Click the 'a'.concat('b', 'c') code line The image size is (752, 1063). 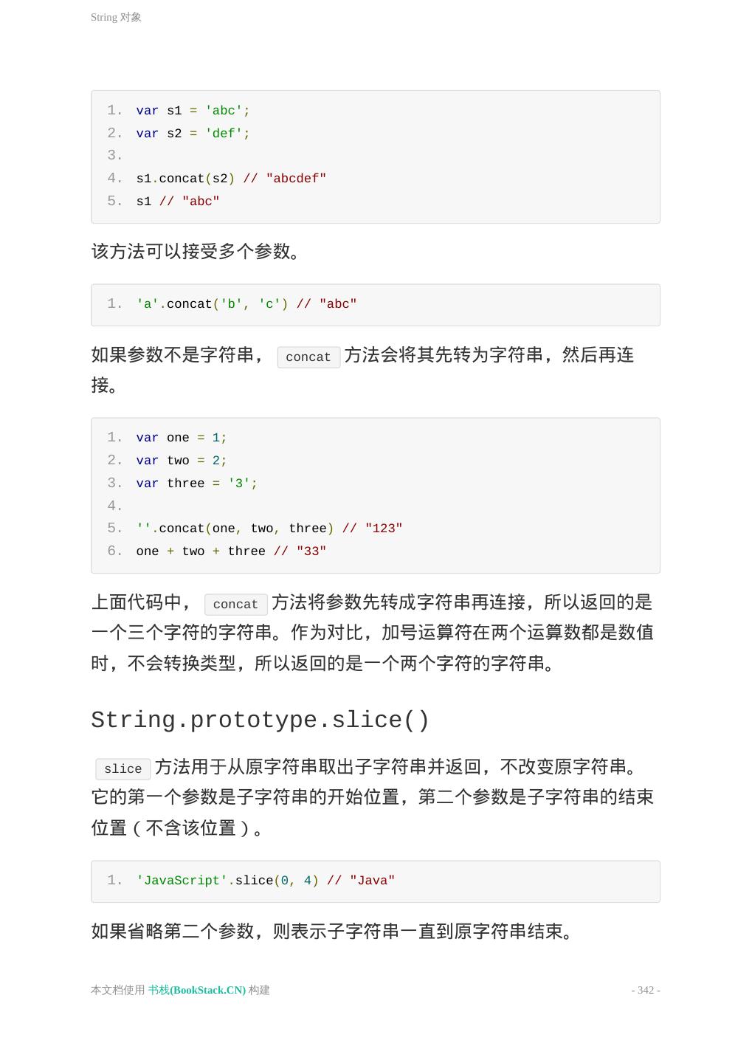point(246,304)
